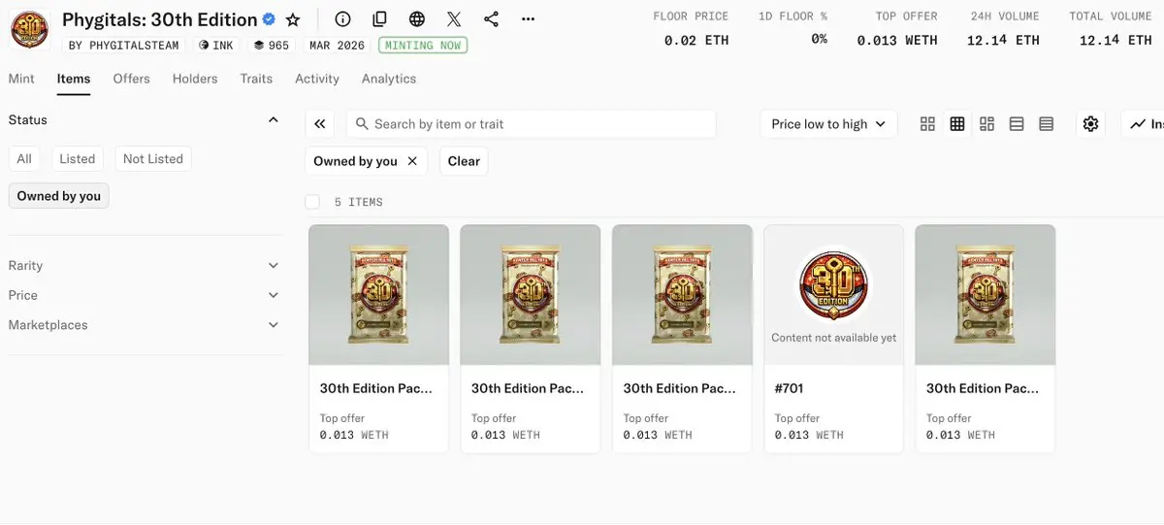
Task: Click the INK chain label
Action: [215, 46]
